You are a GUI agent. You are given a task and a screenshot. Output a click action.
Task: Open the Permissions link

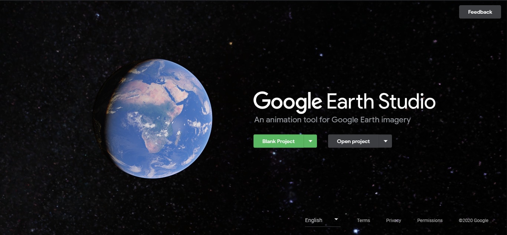click(430, 220)
